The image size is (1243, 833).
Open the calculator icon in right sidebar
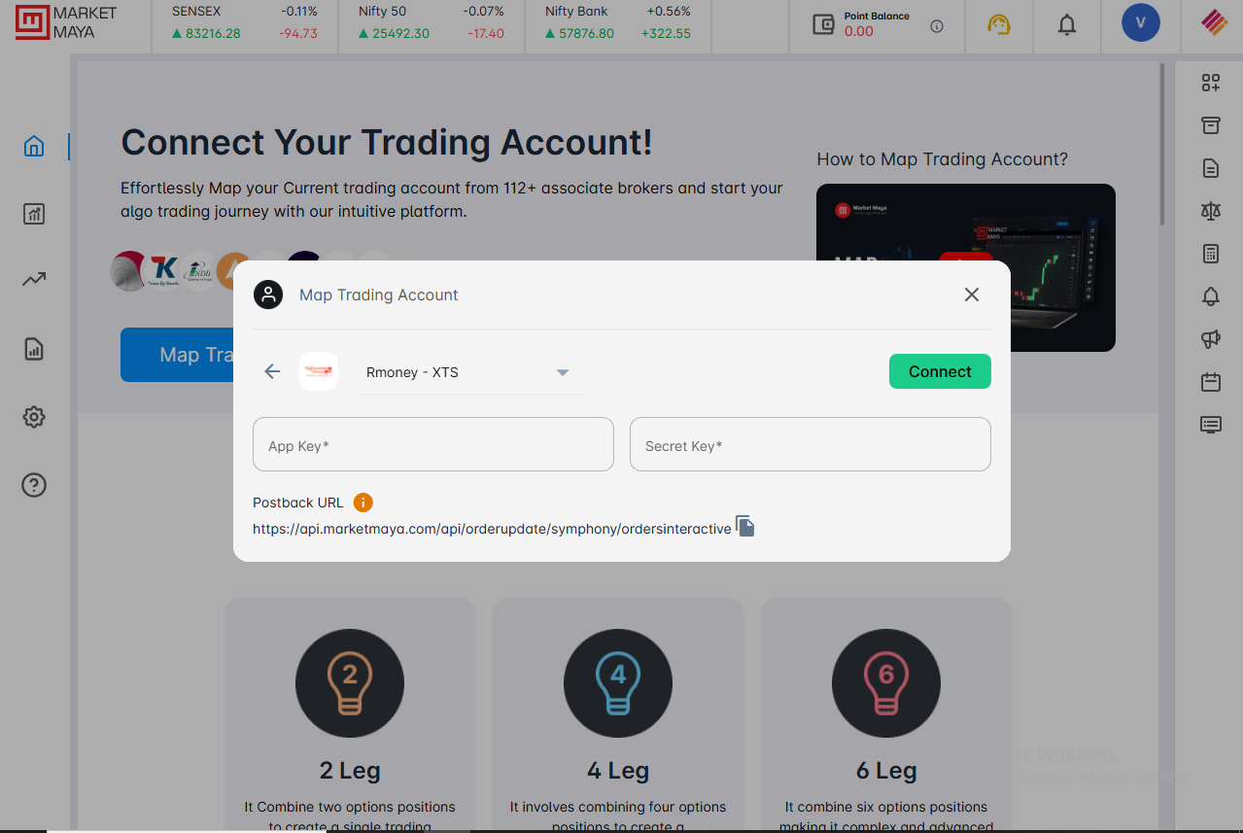pos(1210,254)
